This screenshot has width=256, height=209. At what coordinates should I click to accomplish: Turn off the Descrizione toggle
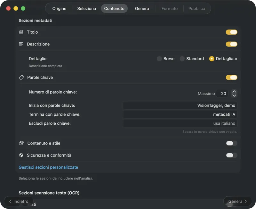tap(231, 44)
